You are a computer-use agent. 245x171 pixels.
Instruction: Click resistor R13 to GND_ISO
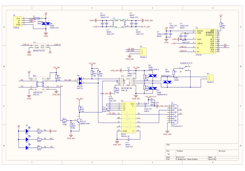click(x=71, y=125)
